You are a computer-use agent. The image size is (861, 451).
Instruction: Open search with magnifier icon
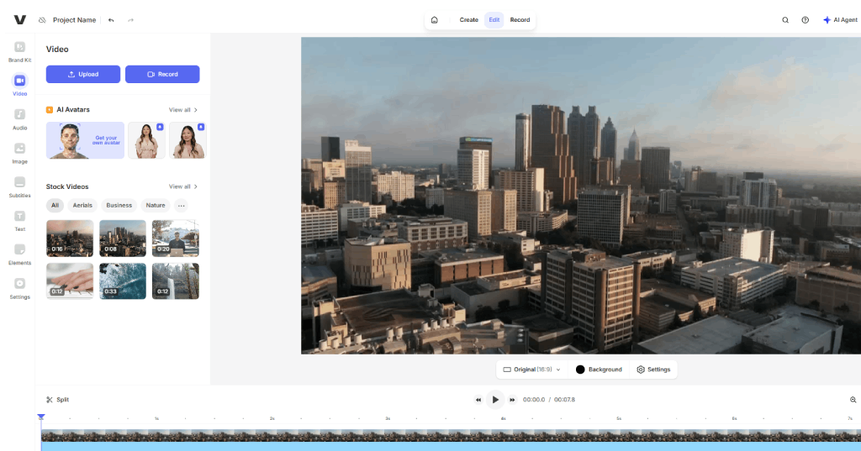click(x=785, y=20)
